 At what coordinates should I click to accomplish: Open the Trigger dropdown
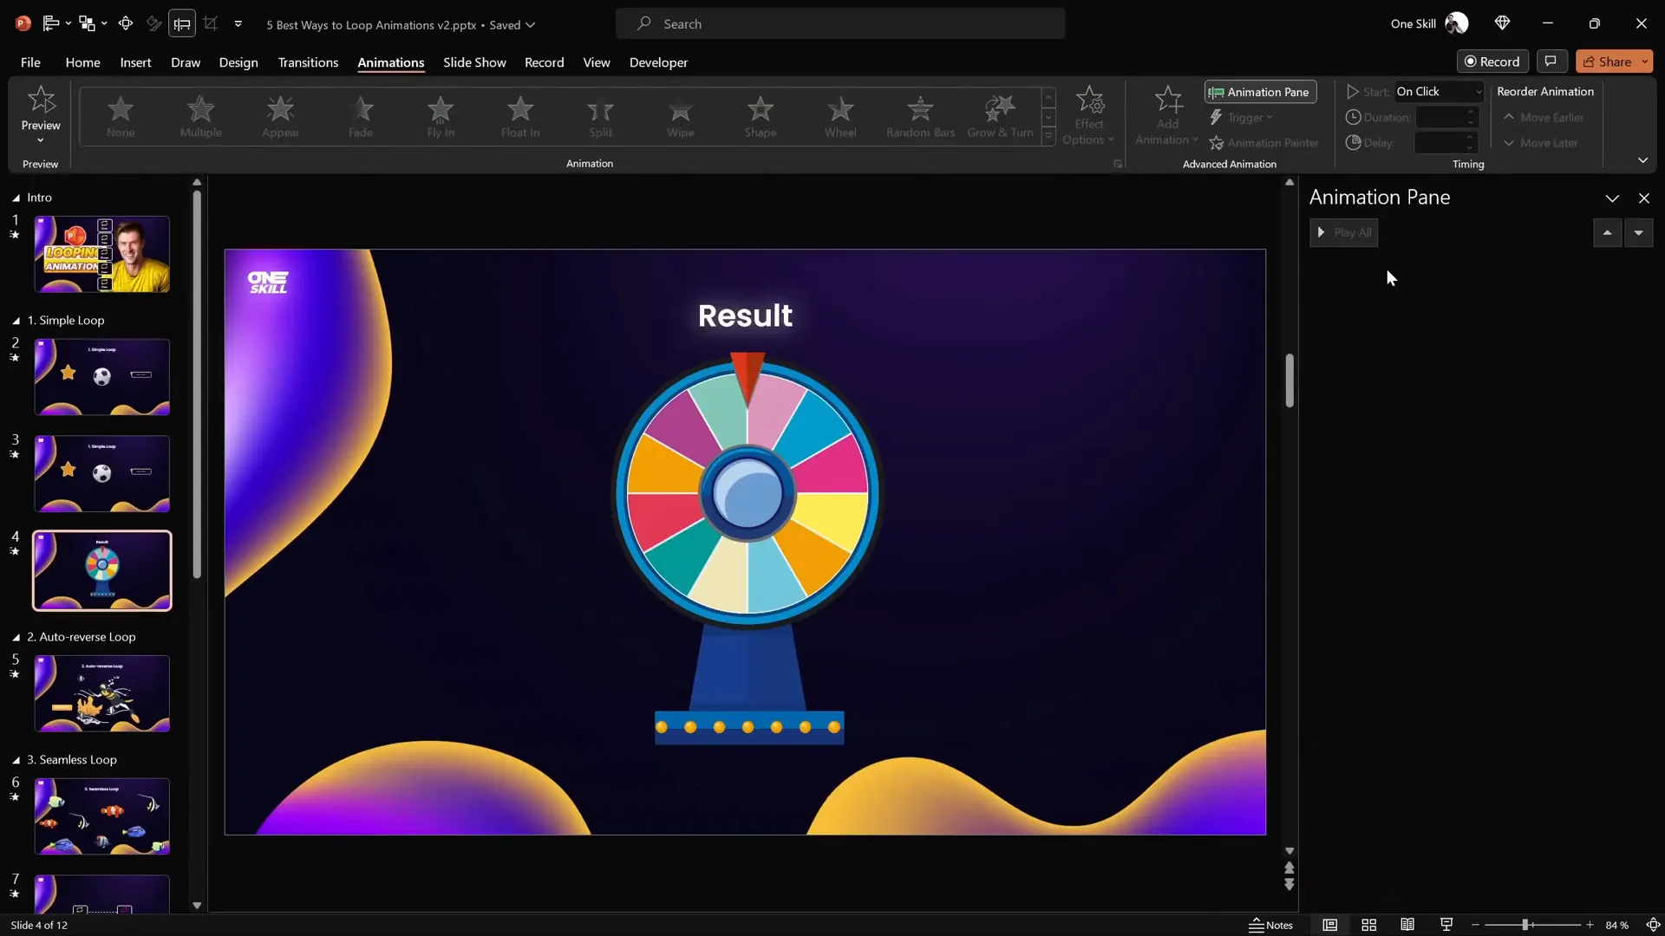[1242, 117]
